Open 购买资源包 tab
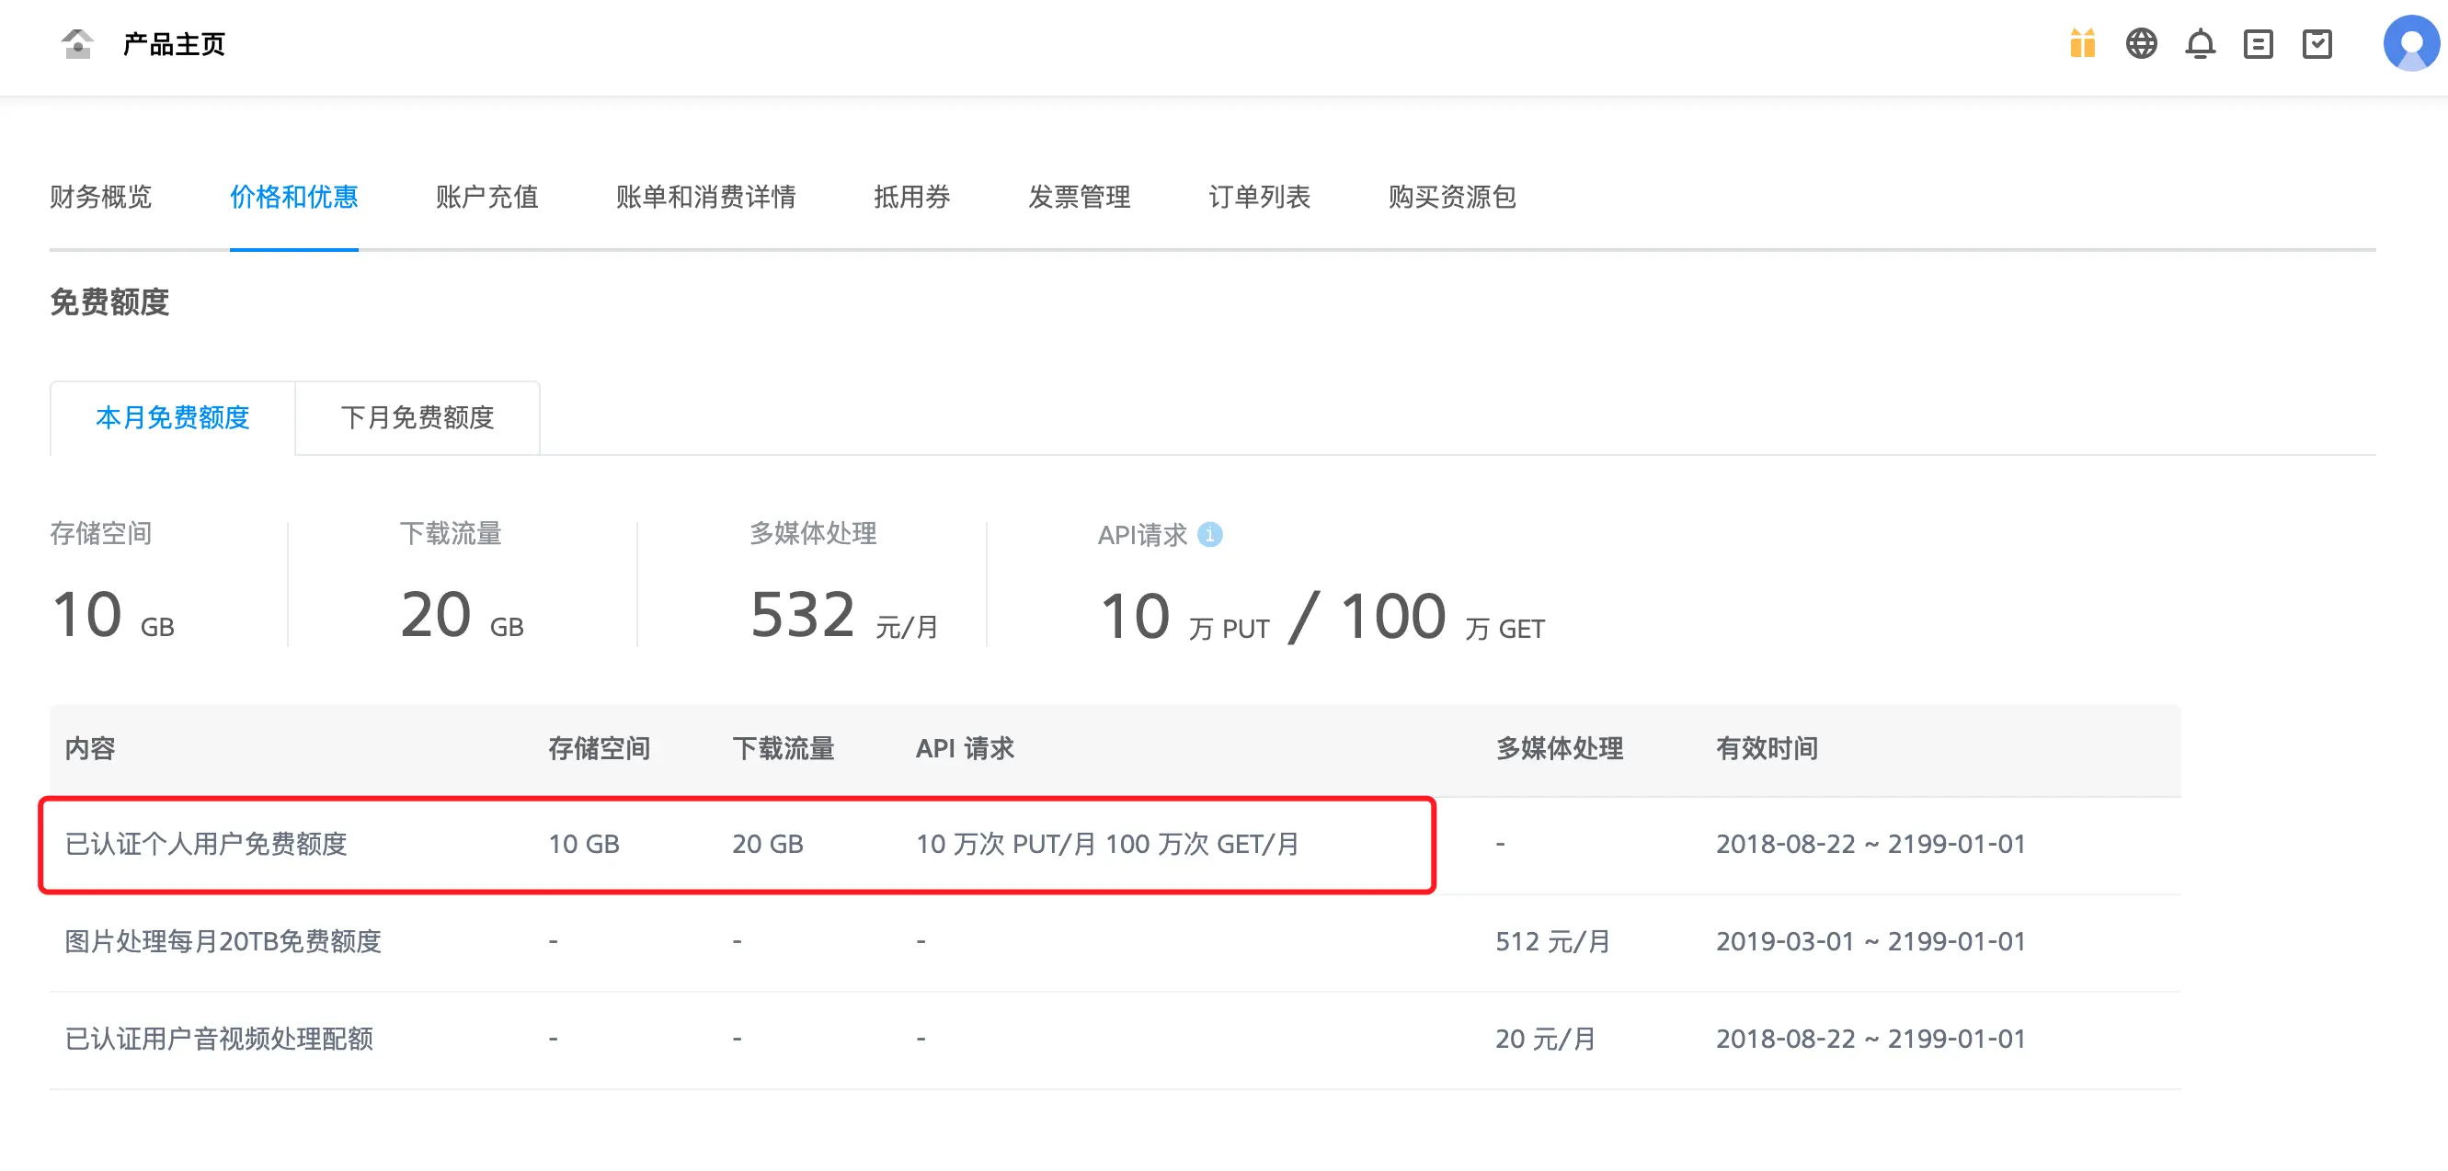2448x1171 pixels. click(1451, 197)
